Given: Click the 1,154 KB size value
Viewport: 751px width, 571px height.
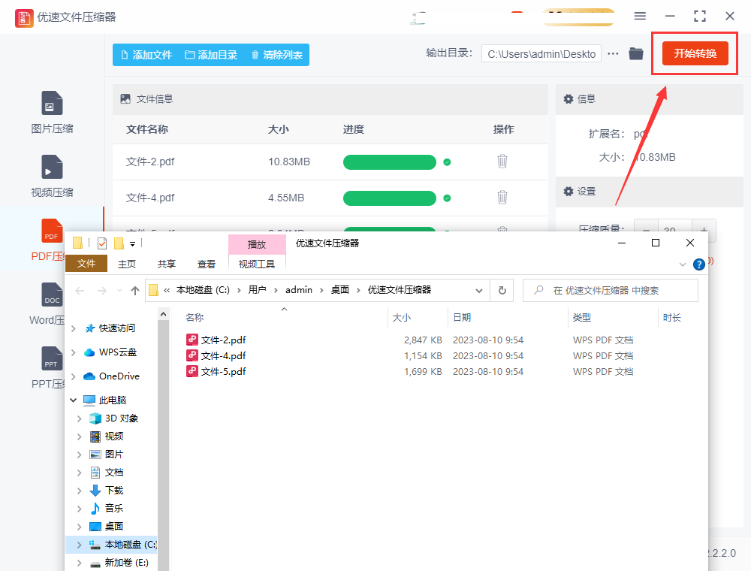Looking at the screenshot, I should (422, 356).
